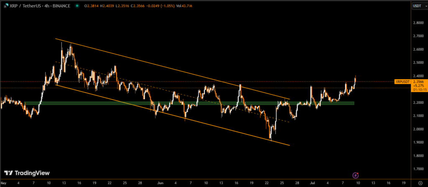Click the TradingView logo

pyautogui.click(x=27, y=173)
